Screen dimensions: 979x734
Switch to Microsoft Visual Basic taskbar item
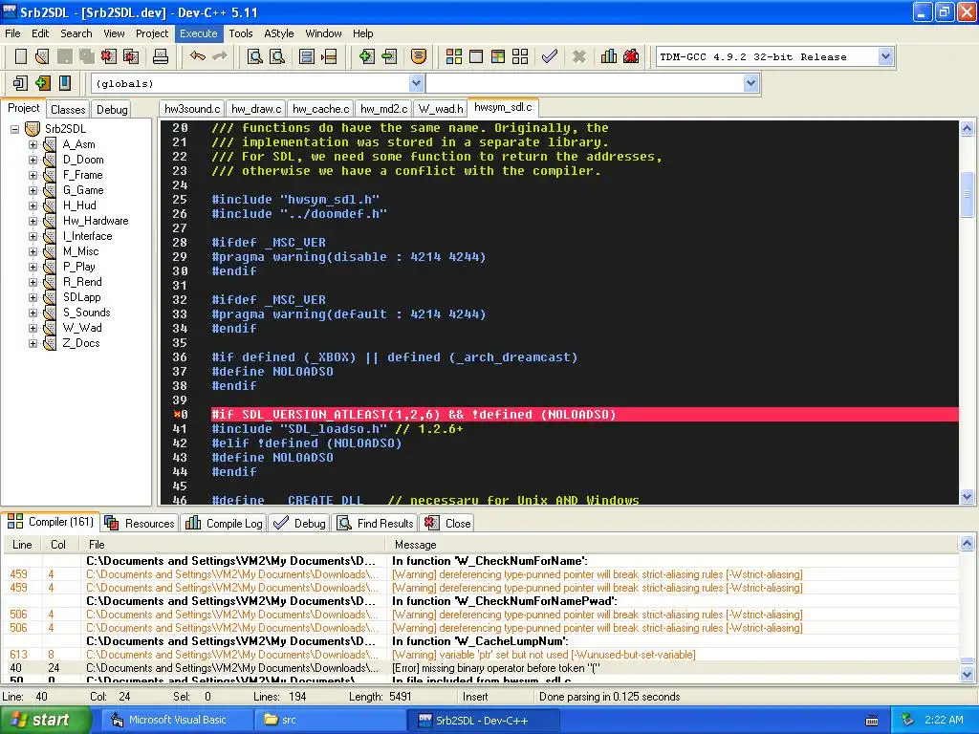176,721
